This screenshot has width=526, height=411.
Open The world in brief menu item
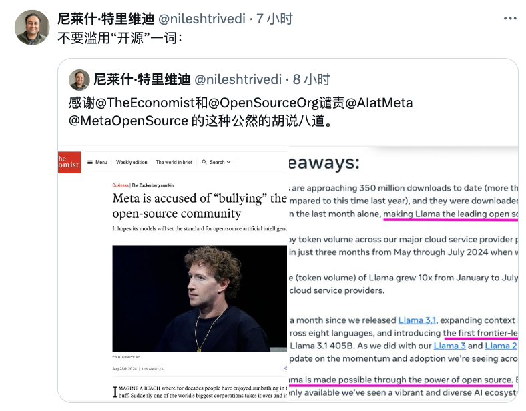click(x=174, y=162)
